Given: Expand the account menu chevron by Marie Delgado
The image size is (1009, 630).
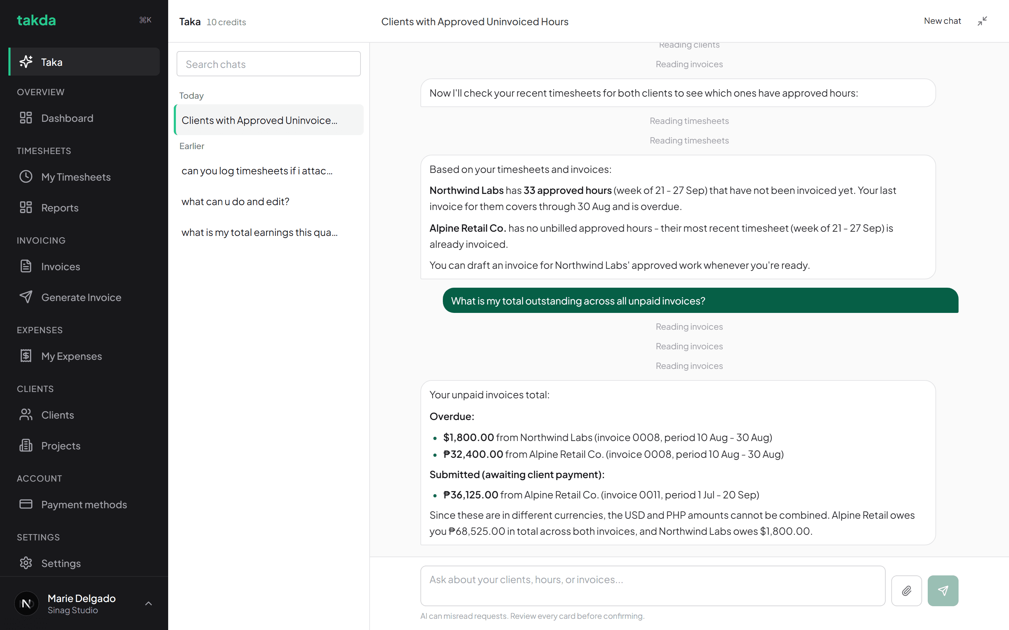Looking at the screenshot, I should [149, 603].
